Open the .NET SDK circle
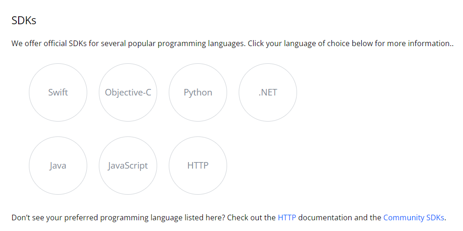 pos(268,92)
